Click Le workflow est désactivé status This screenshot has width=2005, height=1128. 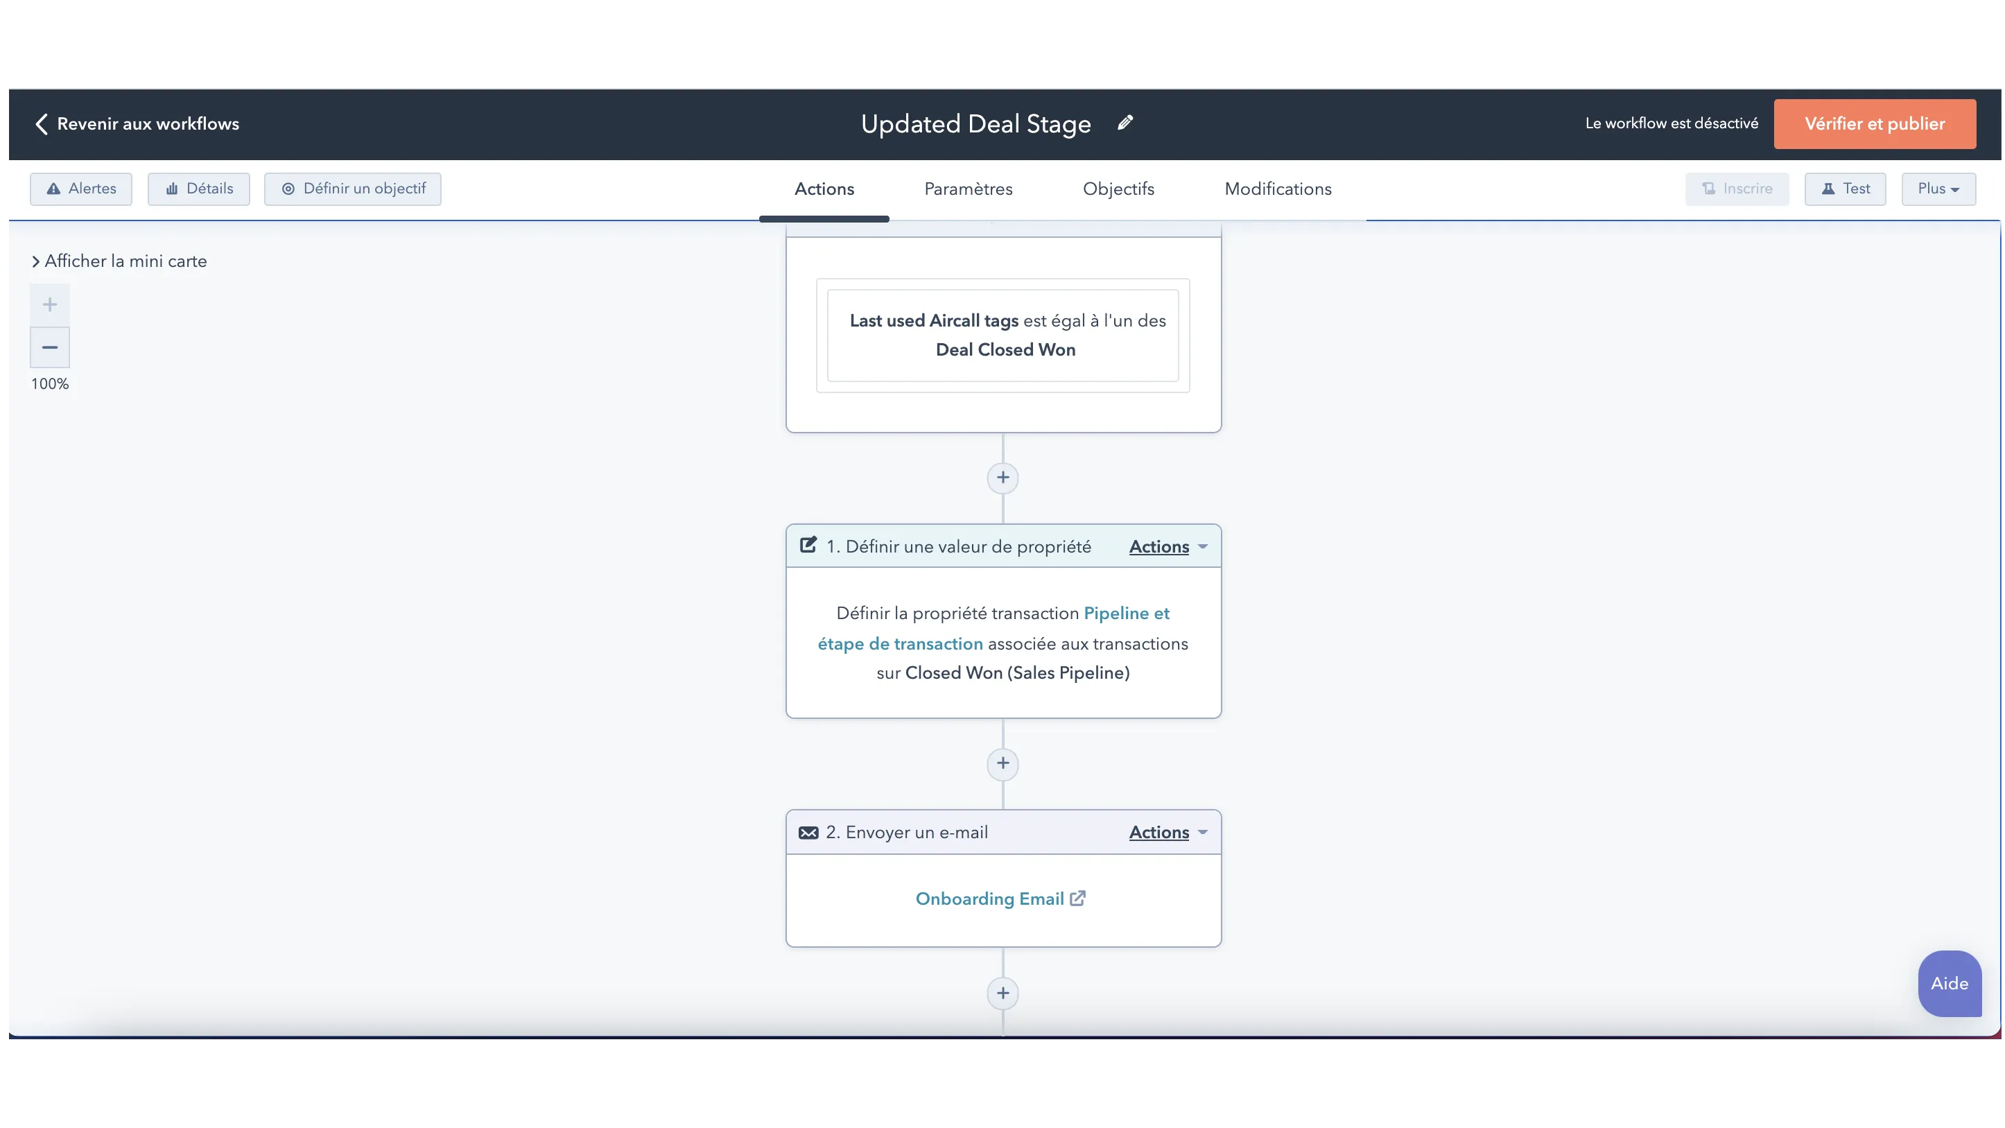click(1671, 123)
